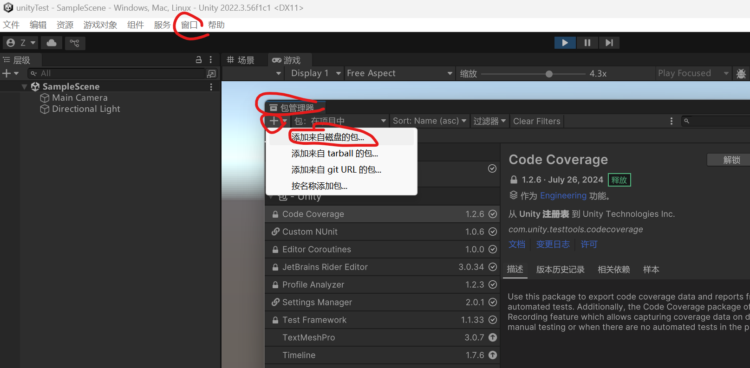Open the 过滤器 filters dropdown
Screen dimensions: 750x368
pyautogui.click(x=489, y=121)
